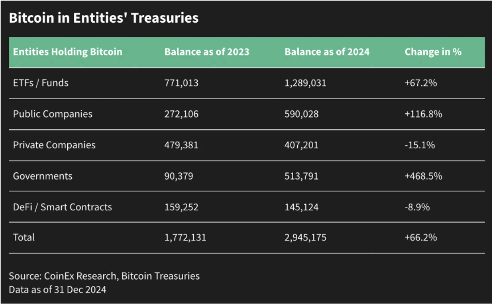
Task: Click the -8.9% DeFi change value
Action: (417, 207)
